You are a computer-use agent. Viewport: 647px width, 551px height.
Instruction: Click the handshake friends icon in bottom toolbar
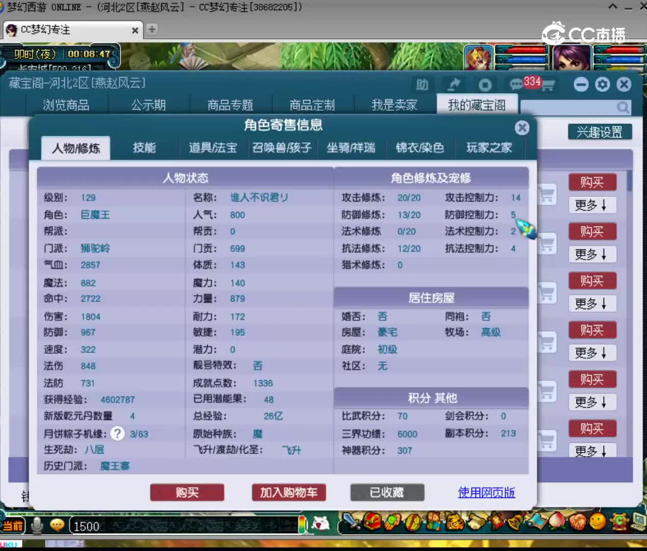click(578, 522)
